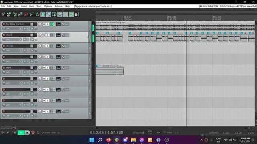The width and height of the screenshot is (257, 144).
Task: Solo the chord track
Action: (x=47, y=35)
